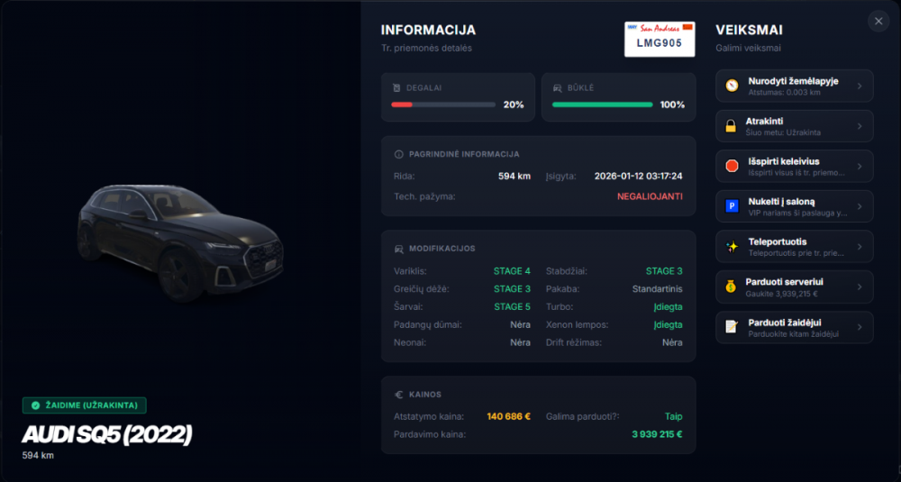Click the INFORMACIJA heading
This screenshot has height=482, width=901.
point(429,30)
